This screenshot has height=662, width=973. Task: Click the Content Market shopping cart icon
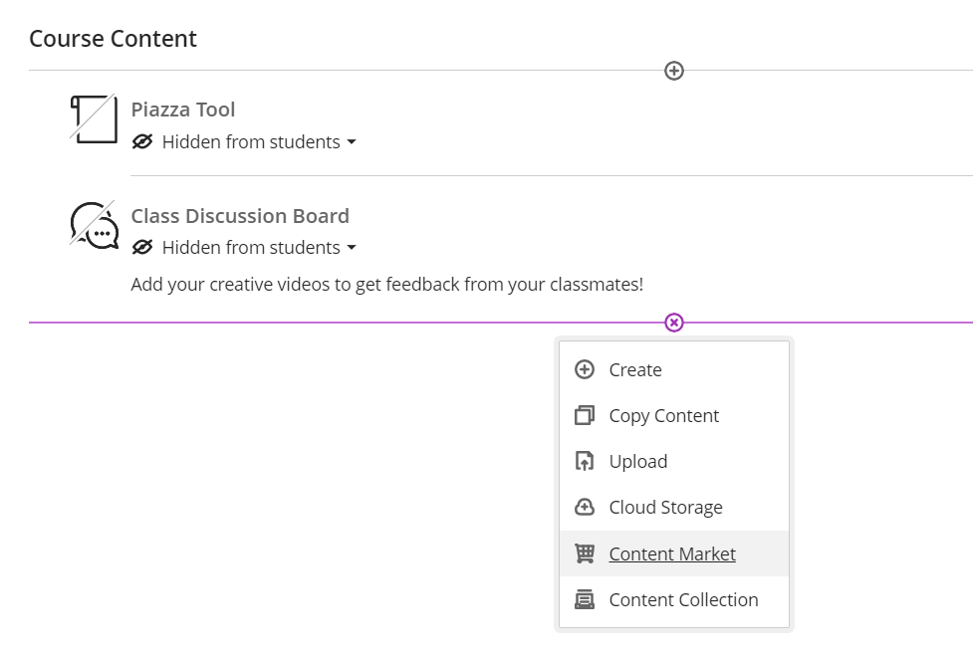585,553
